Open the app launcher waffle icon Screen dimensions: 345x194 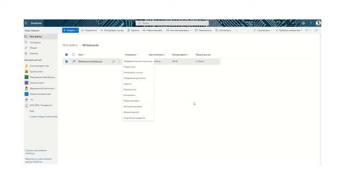26,23
